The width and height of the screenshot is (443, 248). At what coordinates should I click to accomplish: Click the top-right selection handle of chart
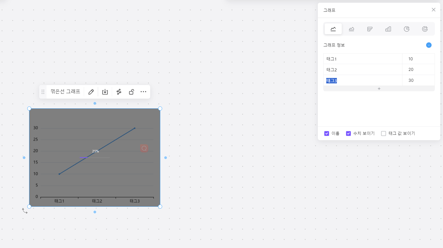click(x=160, y=109)
